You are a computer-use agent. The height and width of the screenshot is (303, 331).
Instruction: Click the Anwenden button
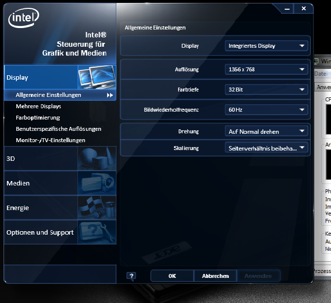258,276
